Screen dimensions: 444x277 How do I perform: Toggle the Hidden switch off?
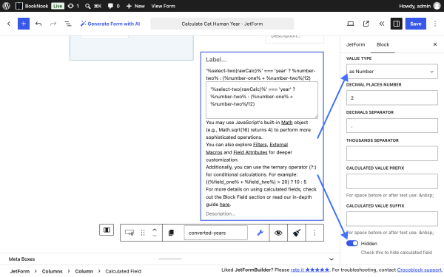(352, 243)
